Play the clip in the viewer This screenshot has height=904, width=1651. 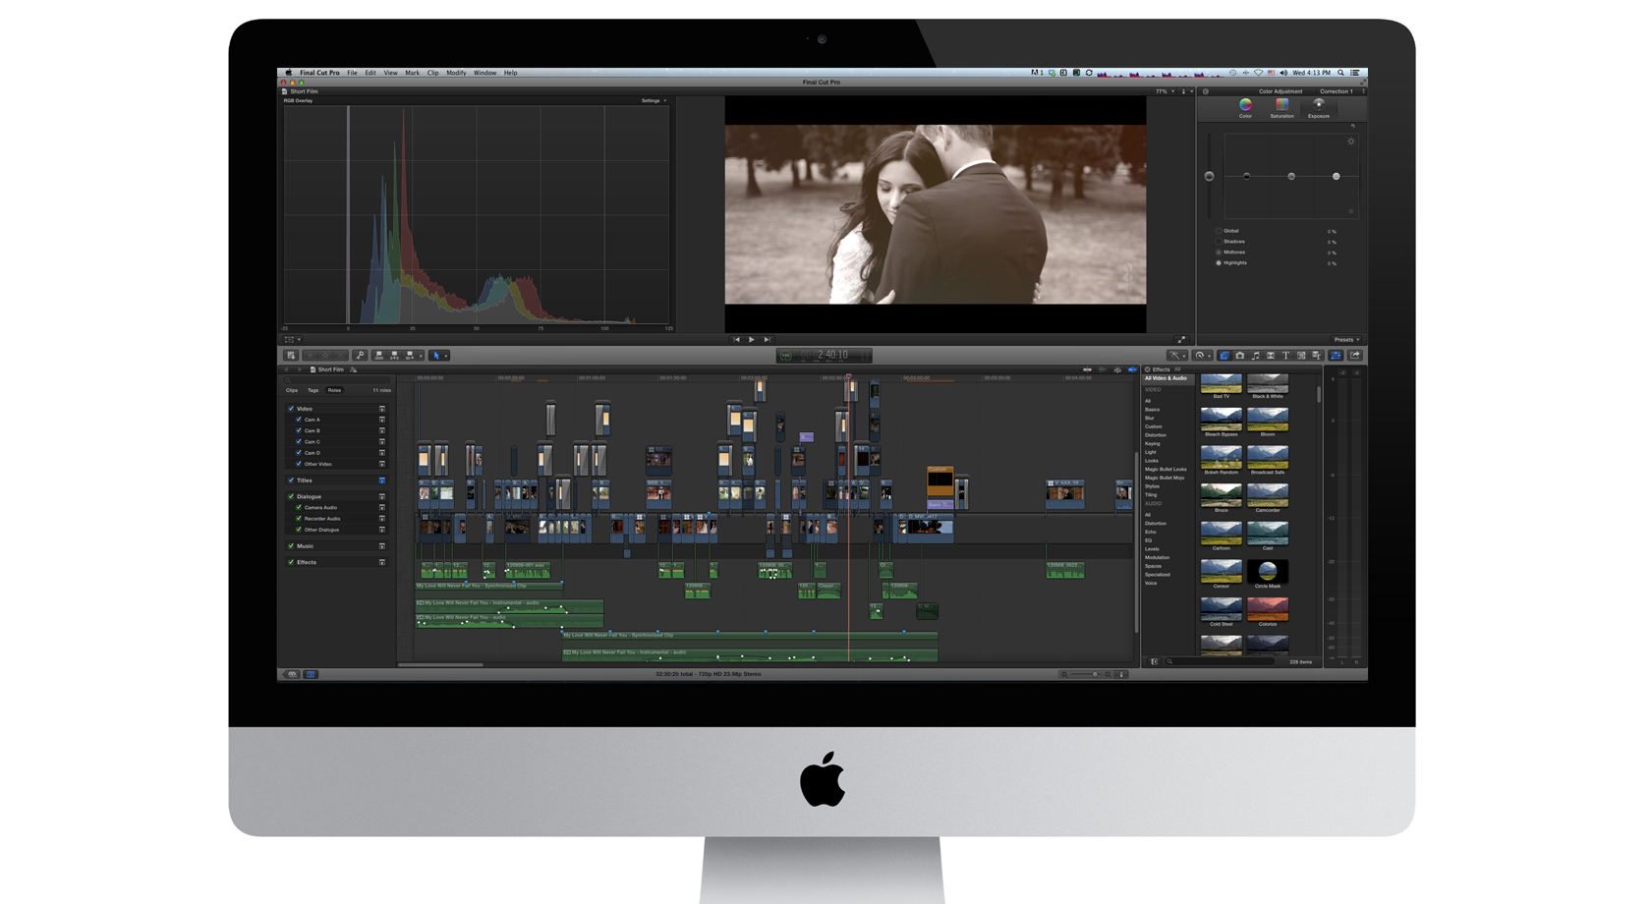click(752, 340)
